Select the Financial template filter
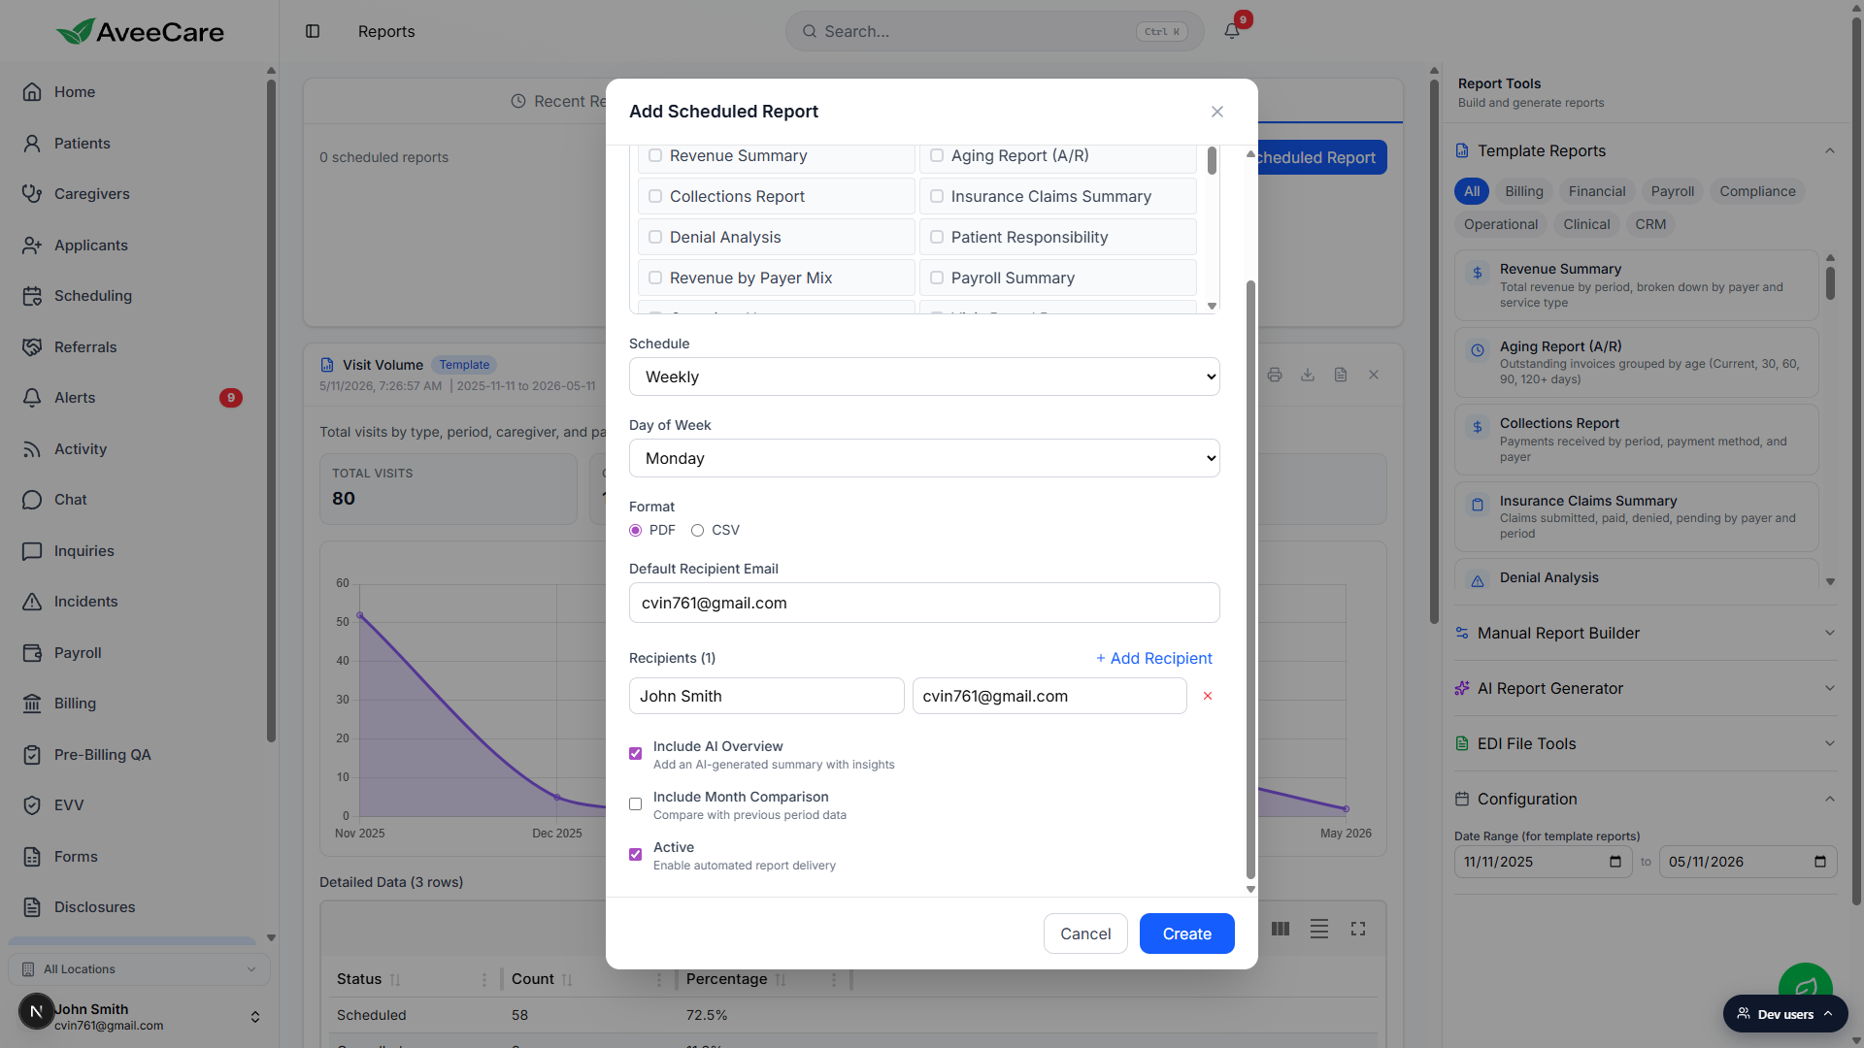 (x=1597, y=191)
